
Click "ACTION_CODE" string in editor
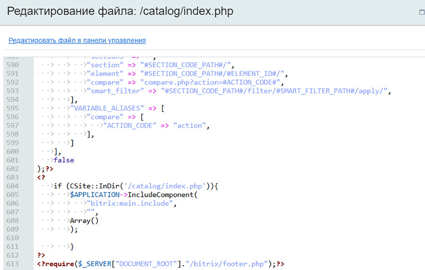pyautogui.click(x=130, y=125)
